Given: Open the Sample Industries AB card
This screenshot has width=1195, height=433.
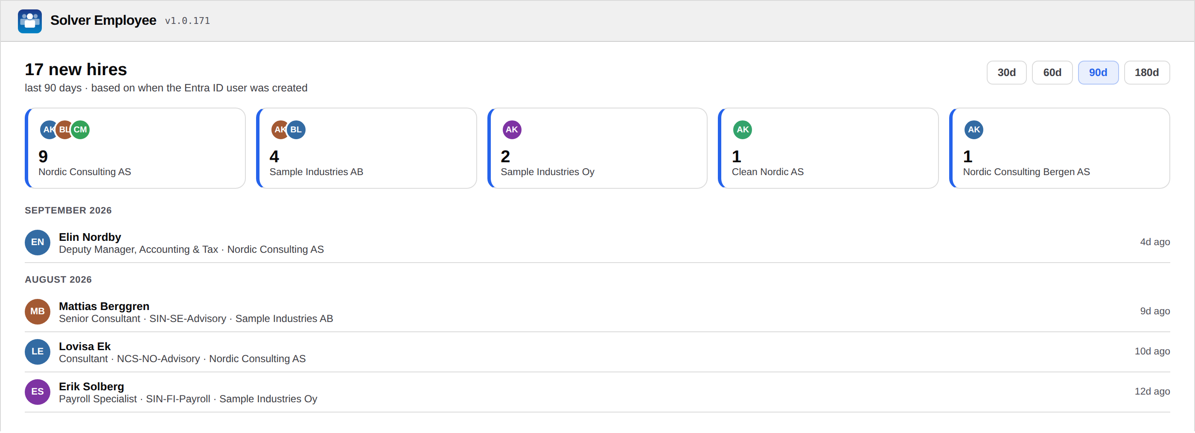Looking at the screenshot, I should tap(367, 149).
